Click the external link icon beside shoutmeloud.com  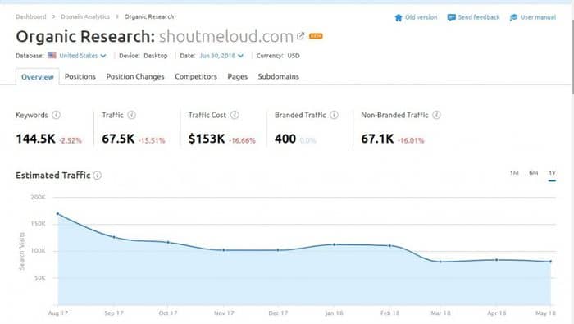pos(301,36)
